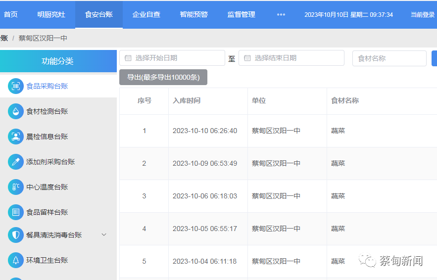The height and width of the screenshot is (280, 437).
Task: Click the 食材检测台账 droplet icon
Action: 16,111
